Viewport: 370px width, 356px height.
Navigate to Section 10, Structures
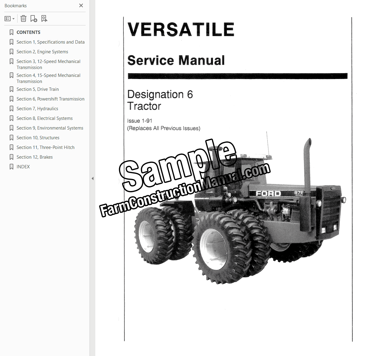tap(38, 138)
